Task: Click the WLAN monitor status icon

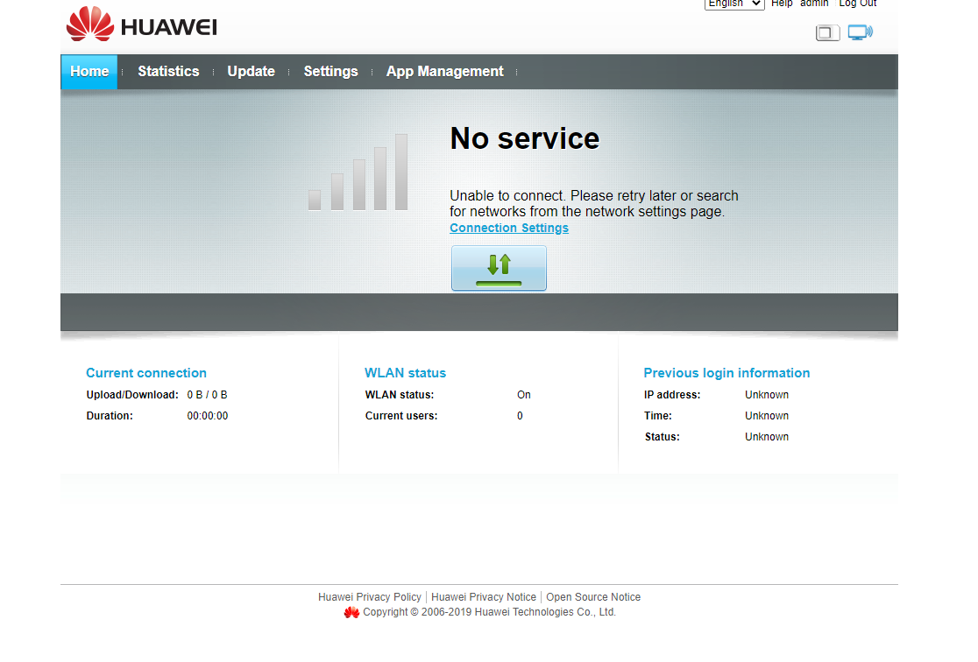Action: (x=860, y=33)
